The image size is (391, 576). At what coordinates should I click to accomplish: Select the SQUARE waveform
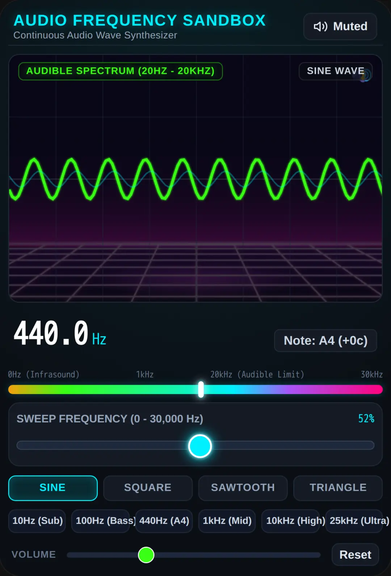[148, 488]
